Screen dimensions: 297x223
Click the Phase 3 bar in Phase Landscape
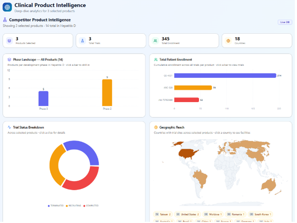(x=43, y=99)
